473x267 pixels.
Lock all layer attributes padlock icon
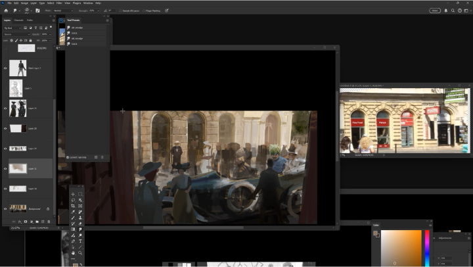click(x=30, y=41)
